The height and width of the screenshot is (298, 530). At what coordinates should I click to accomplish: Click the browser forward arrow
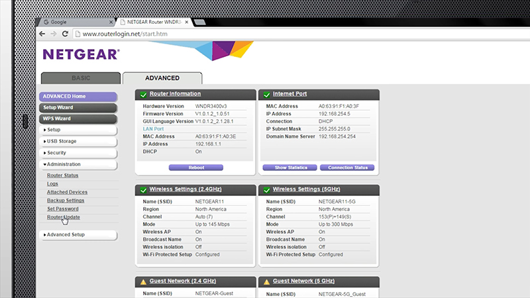[54, 34]
